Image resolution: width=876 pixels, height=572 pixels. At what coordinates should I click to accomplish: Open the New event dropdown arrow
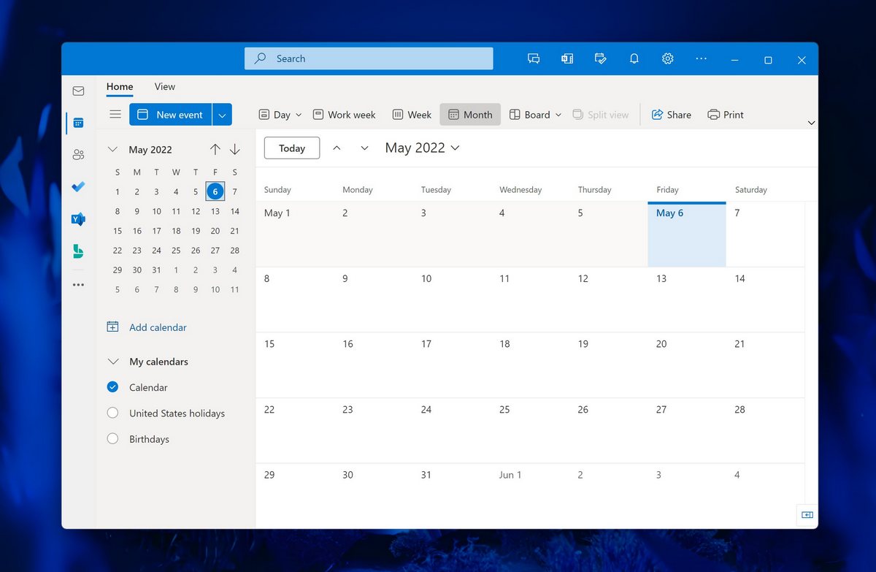[223, 115]
